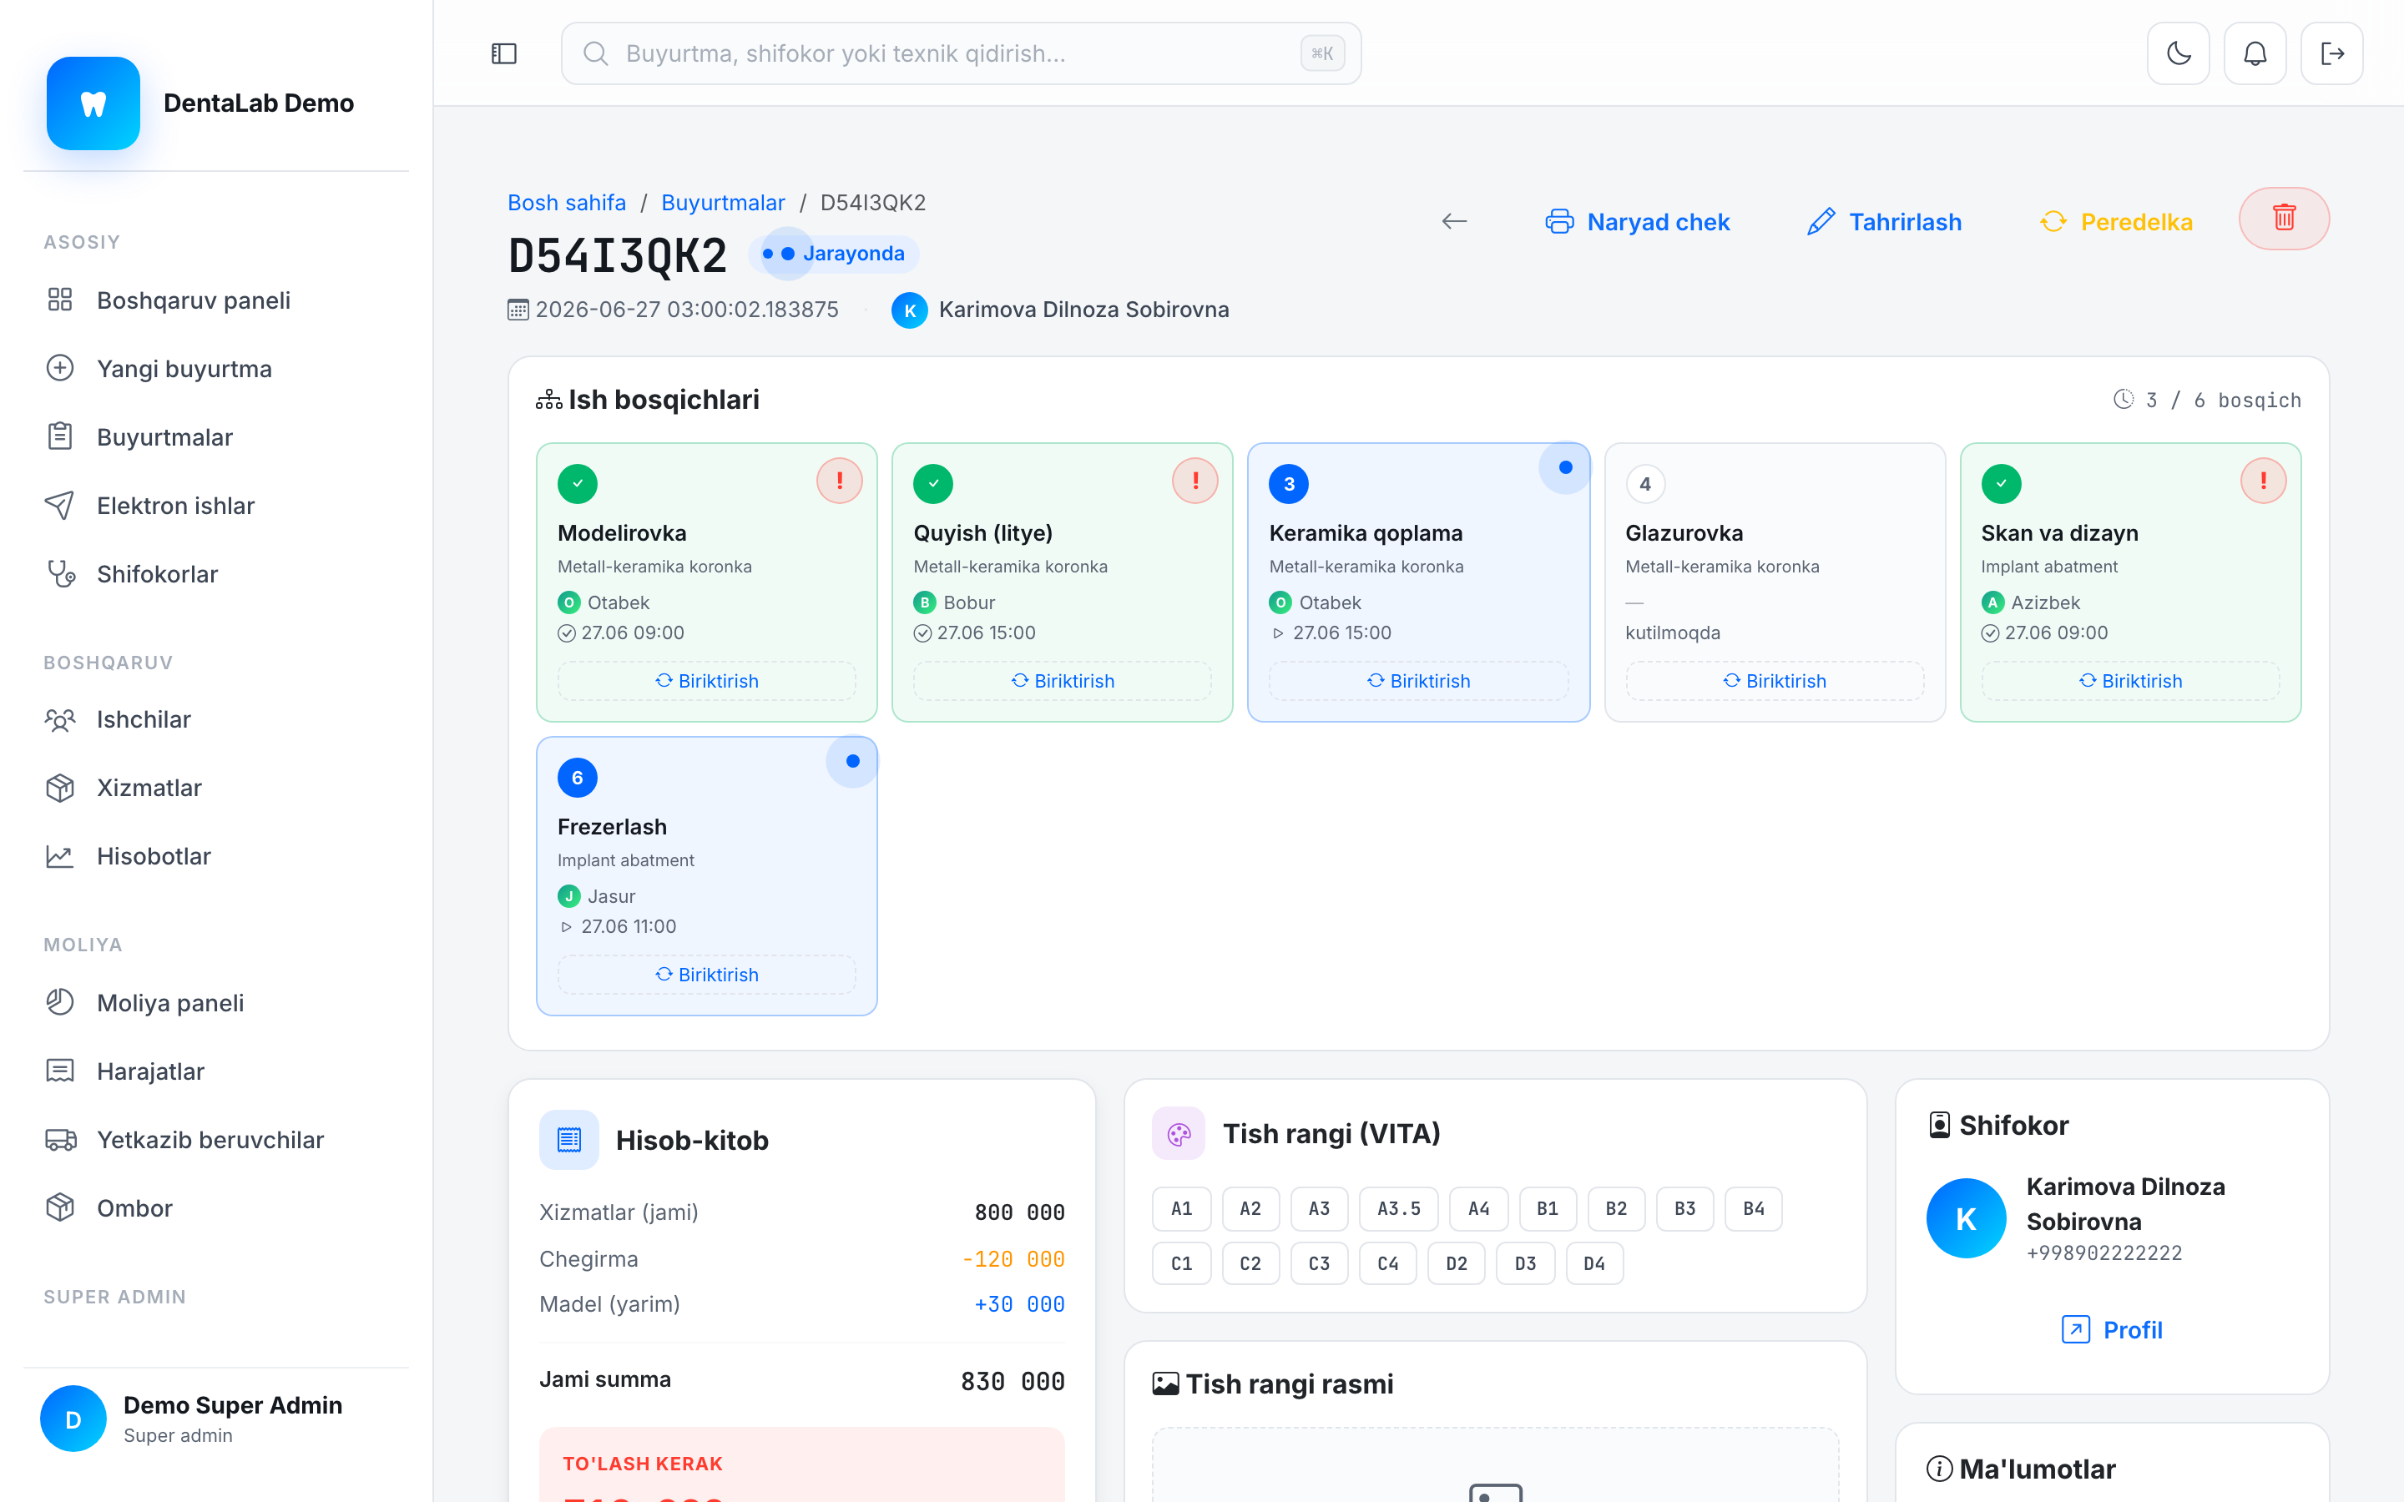Delete order with red trash icon
This screenshot has width=2404, height=1502.
click(2284, 219)
